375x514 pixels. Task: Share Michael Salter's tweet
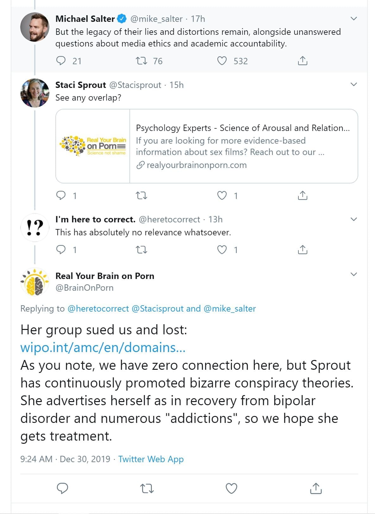click(303, 60)
